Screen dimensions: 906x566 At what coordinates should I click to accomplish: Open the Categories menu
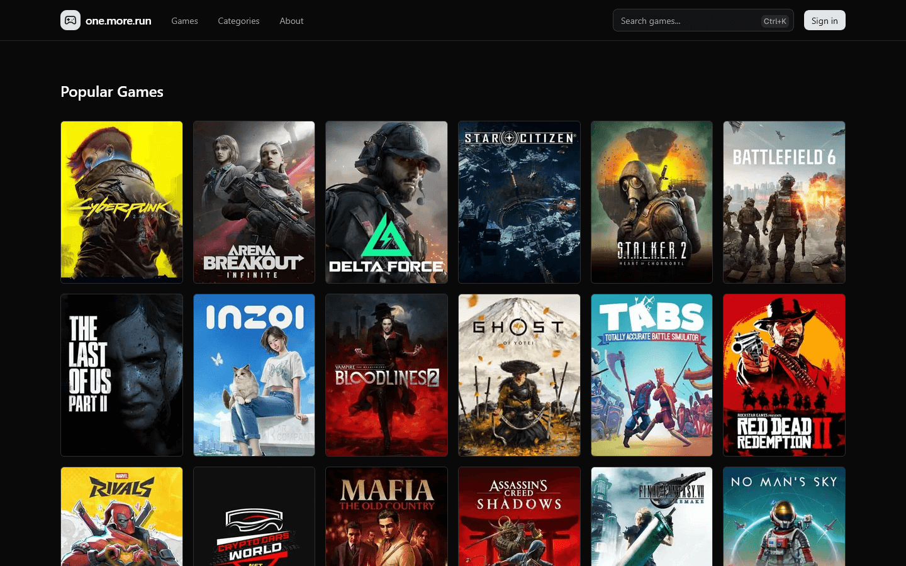tap(238, 21)
